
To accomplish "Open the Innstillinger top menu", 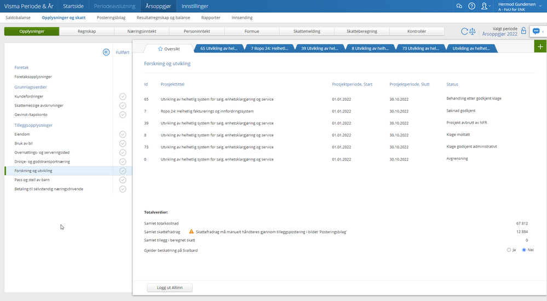I will click(x=195, y=6).
